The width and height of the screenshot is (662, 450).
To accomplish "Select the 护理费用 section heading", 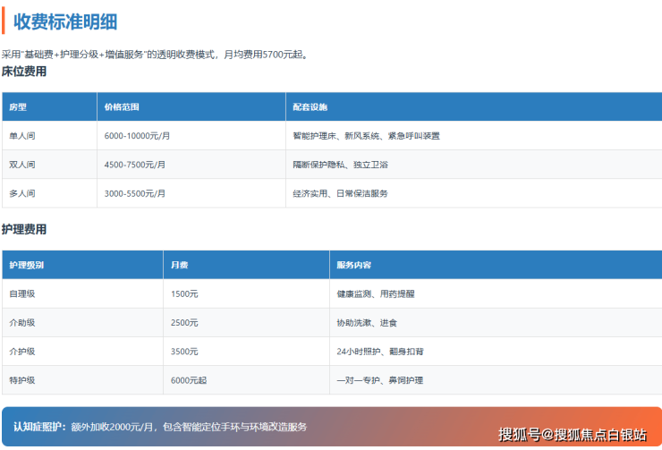I will tap(24, 230).
